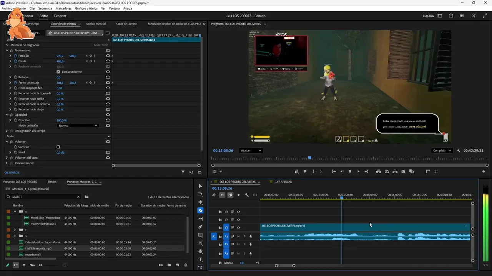This screenshot has height=276, width=492.
Task: Open the Marcadores menu
Action: pos(63,8)
